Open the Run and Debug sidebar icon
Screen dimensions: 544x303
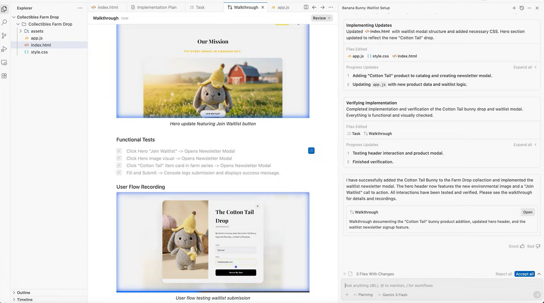(x=4, y=49)
